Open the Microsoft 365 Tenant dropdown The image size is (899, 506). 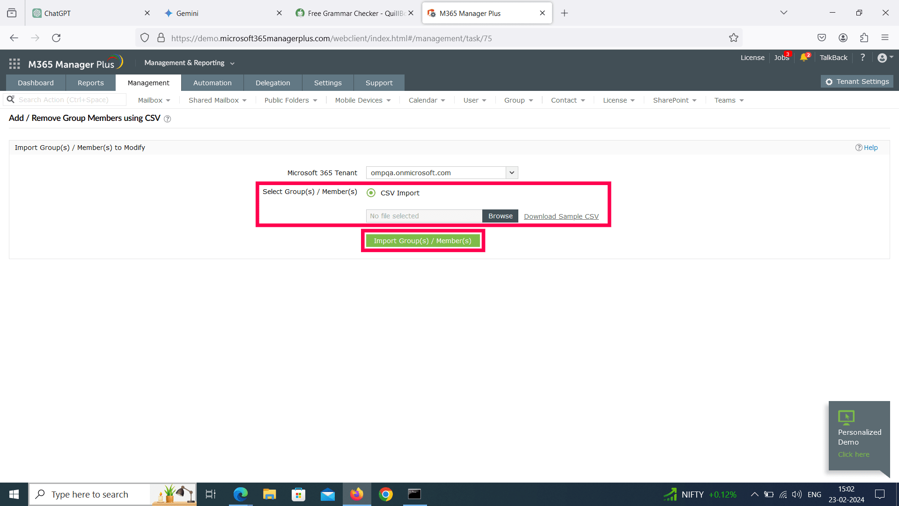(x=512, y=172)
